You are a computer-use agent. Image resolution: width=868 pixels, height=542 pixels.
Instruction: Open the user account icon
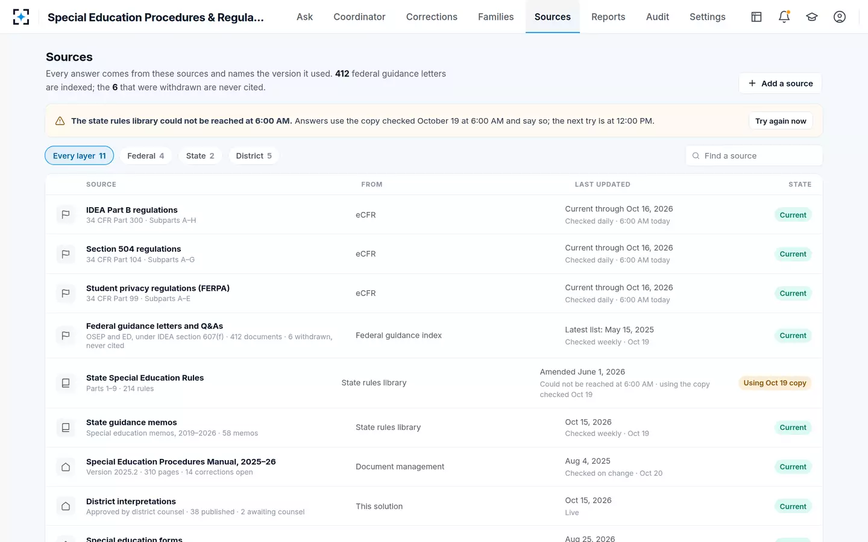click(x=840, y=17)
